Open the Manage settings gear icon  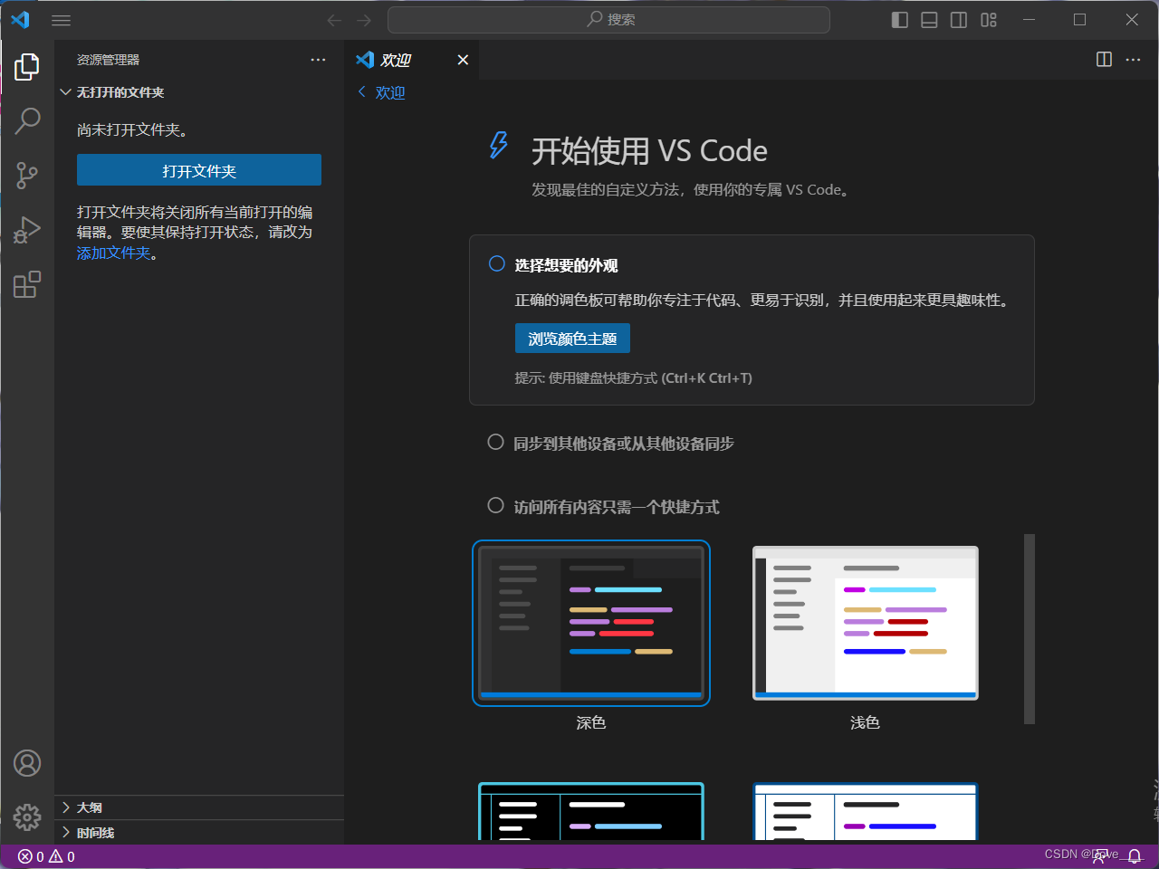[27, 816]
